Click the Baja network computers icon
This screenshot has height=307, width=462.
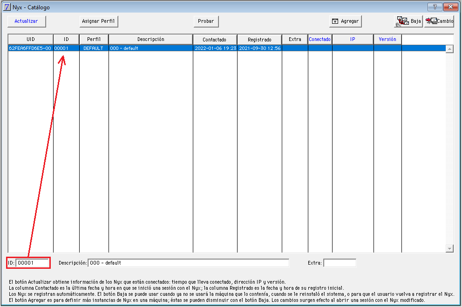[x=402, y=21]
